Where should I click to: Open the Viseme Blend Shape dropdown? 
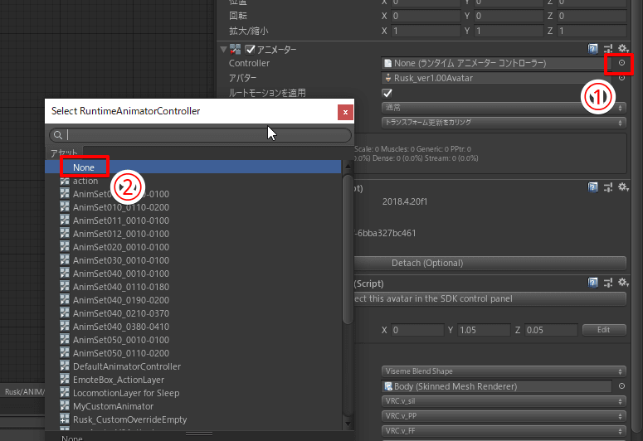coord(504,371)
